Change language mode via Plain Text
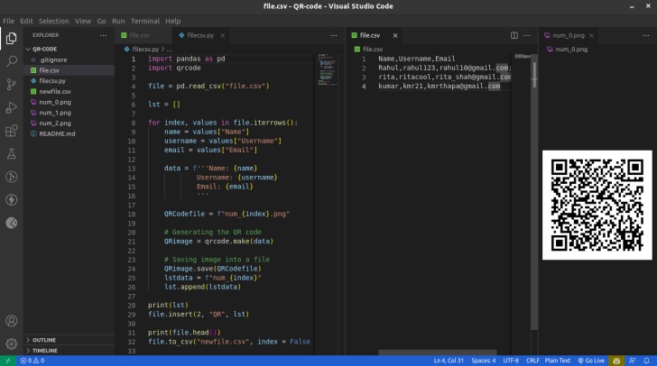The width and height of the screenshot is (657, 366). point(558,361)
